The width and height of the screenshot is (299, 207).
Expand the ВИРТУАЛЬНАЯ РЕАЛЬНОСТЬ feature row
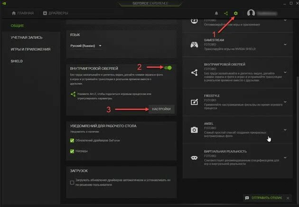point(285,158)
